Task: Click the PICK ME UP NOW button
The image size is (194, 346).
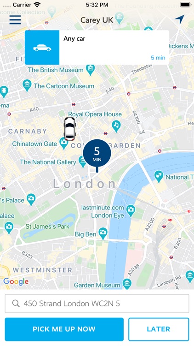Action: [64, 329]
